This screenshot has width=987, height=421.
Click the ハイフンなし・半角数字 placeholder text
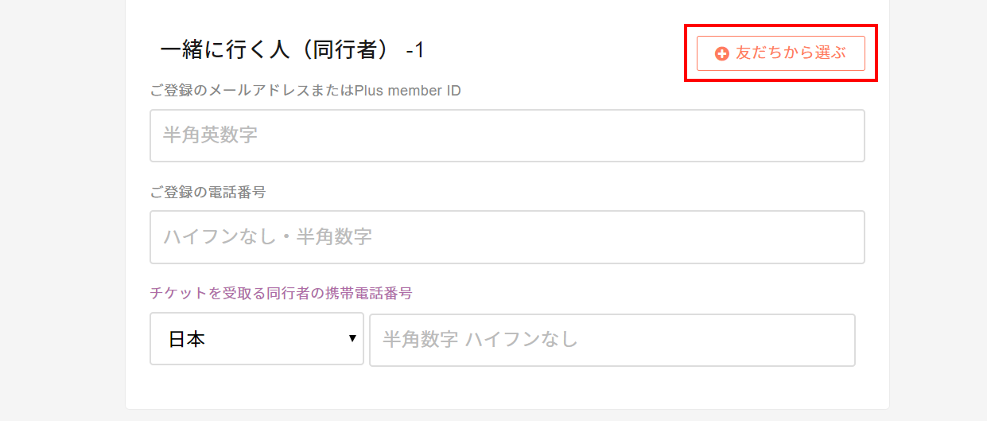coord(267,237)
